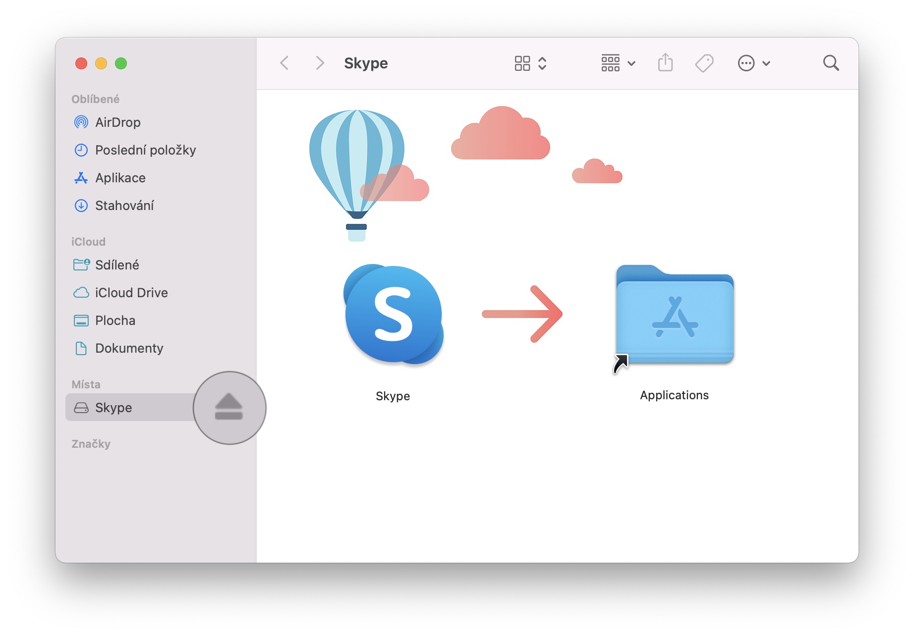This screenshot has height=636, width=914.
Task: Go back in Finder history
Action: (x=285, y=63)
